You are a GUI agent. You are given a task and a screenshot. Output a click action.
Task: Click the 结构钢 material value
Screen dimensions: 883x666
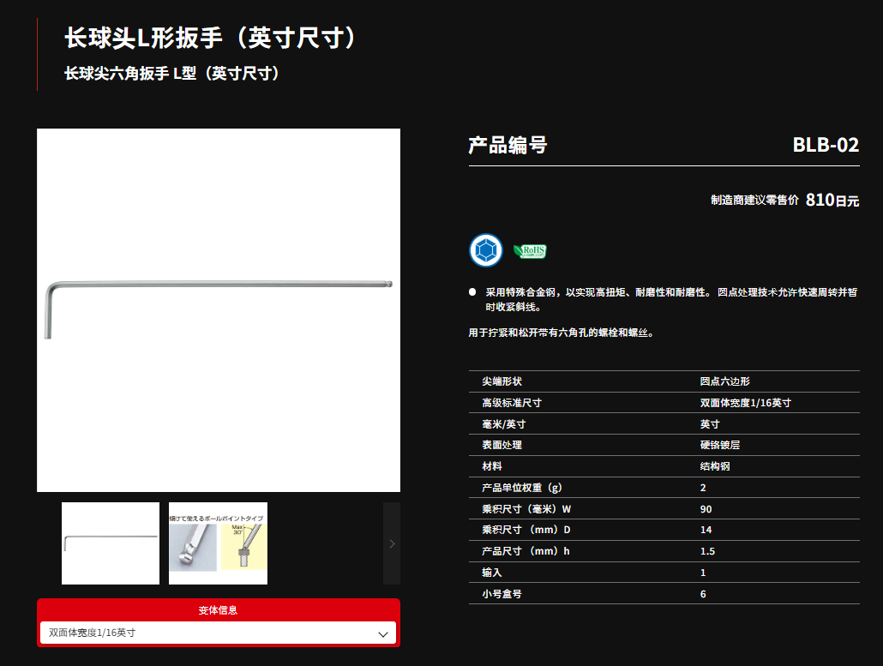[715, 466]
